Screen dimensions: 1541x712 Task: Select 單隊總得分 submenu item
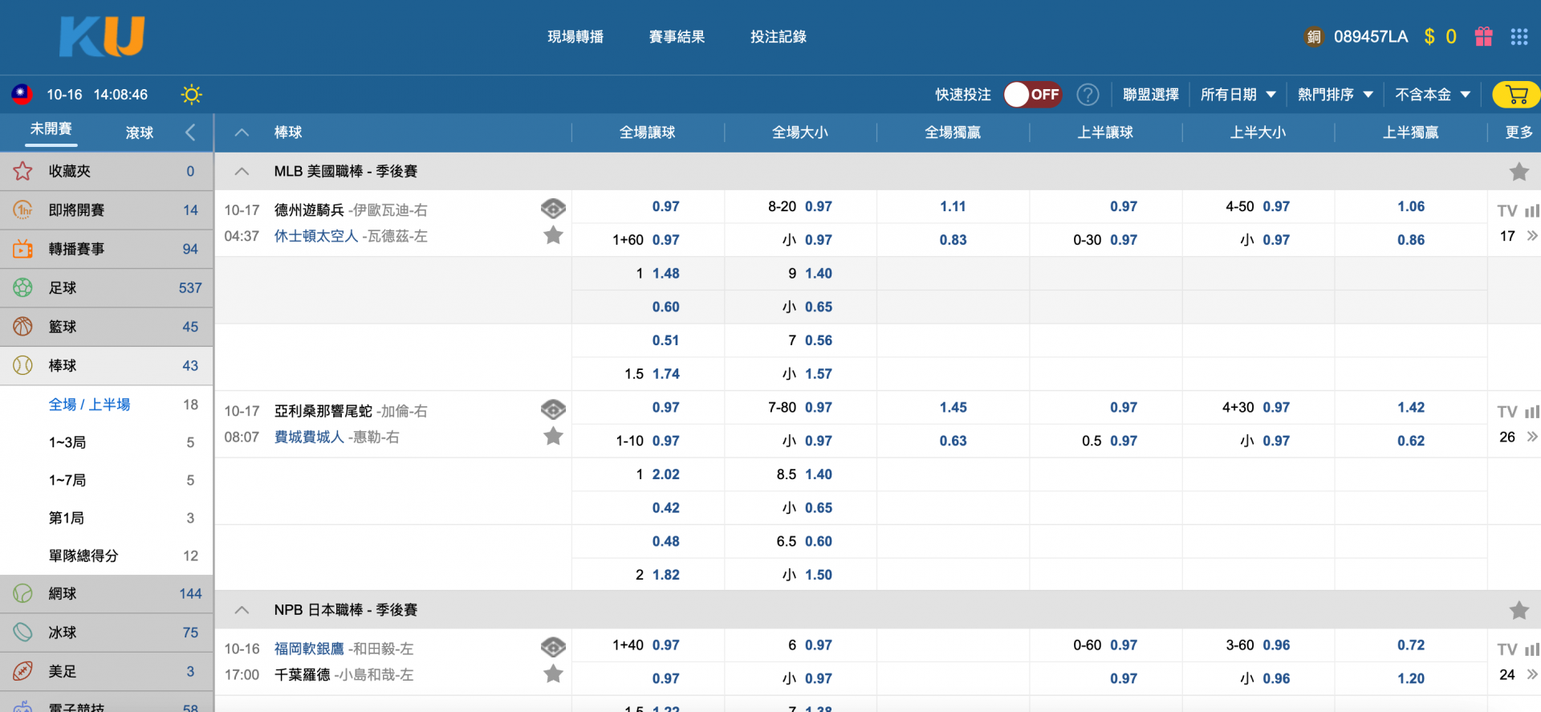point(83,555)
